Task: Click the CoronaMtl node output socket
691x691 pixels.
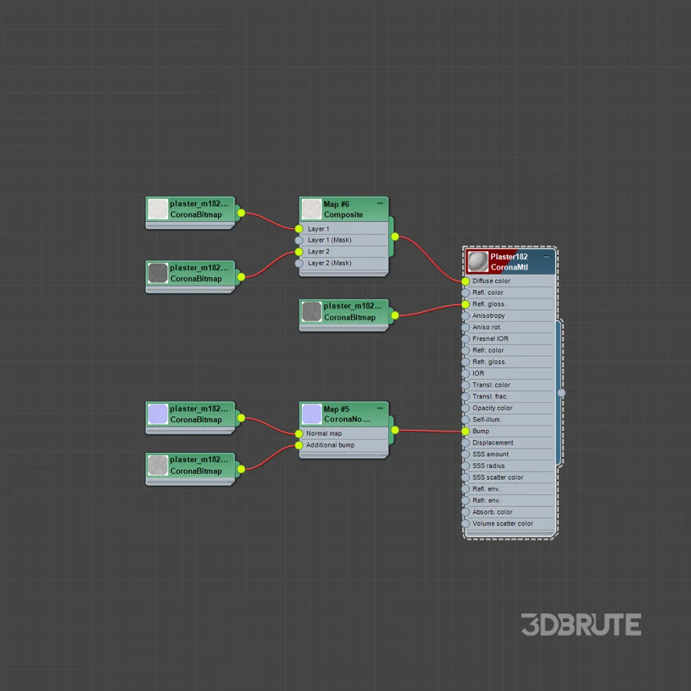Action: click(x=561, y=392)
